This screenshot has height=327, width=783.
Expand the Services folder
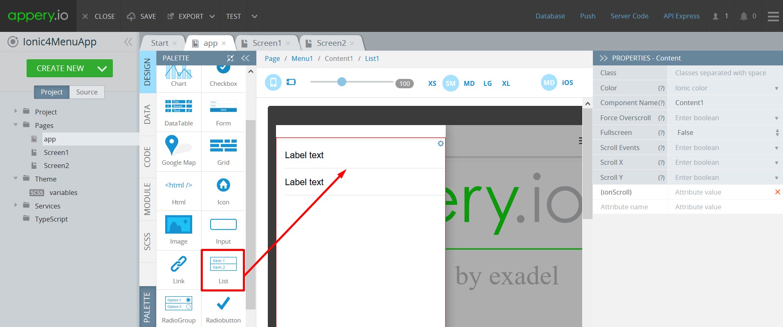(x=16, y=205)
